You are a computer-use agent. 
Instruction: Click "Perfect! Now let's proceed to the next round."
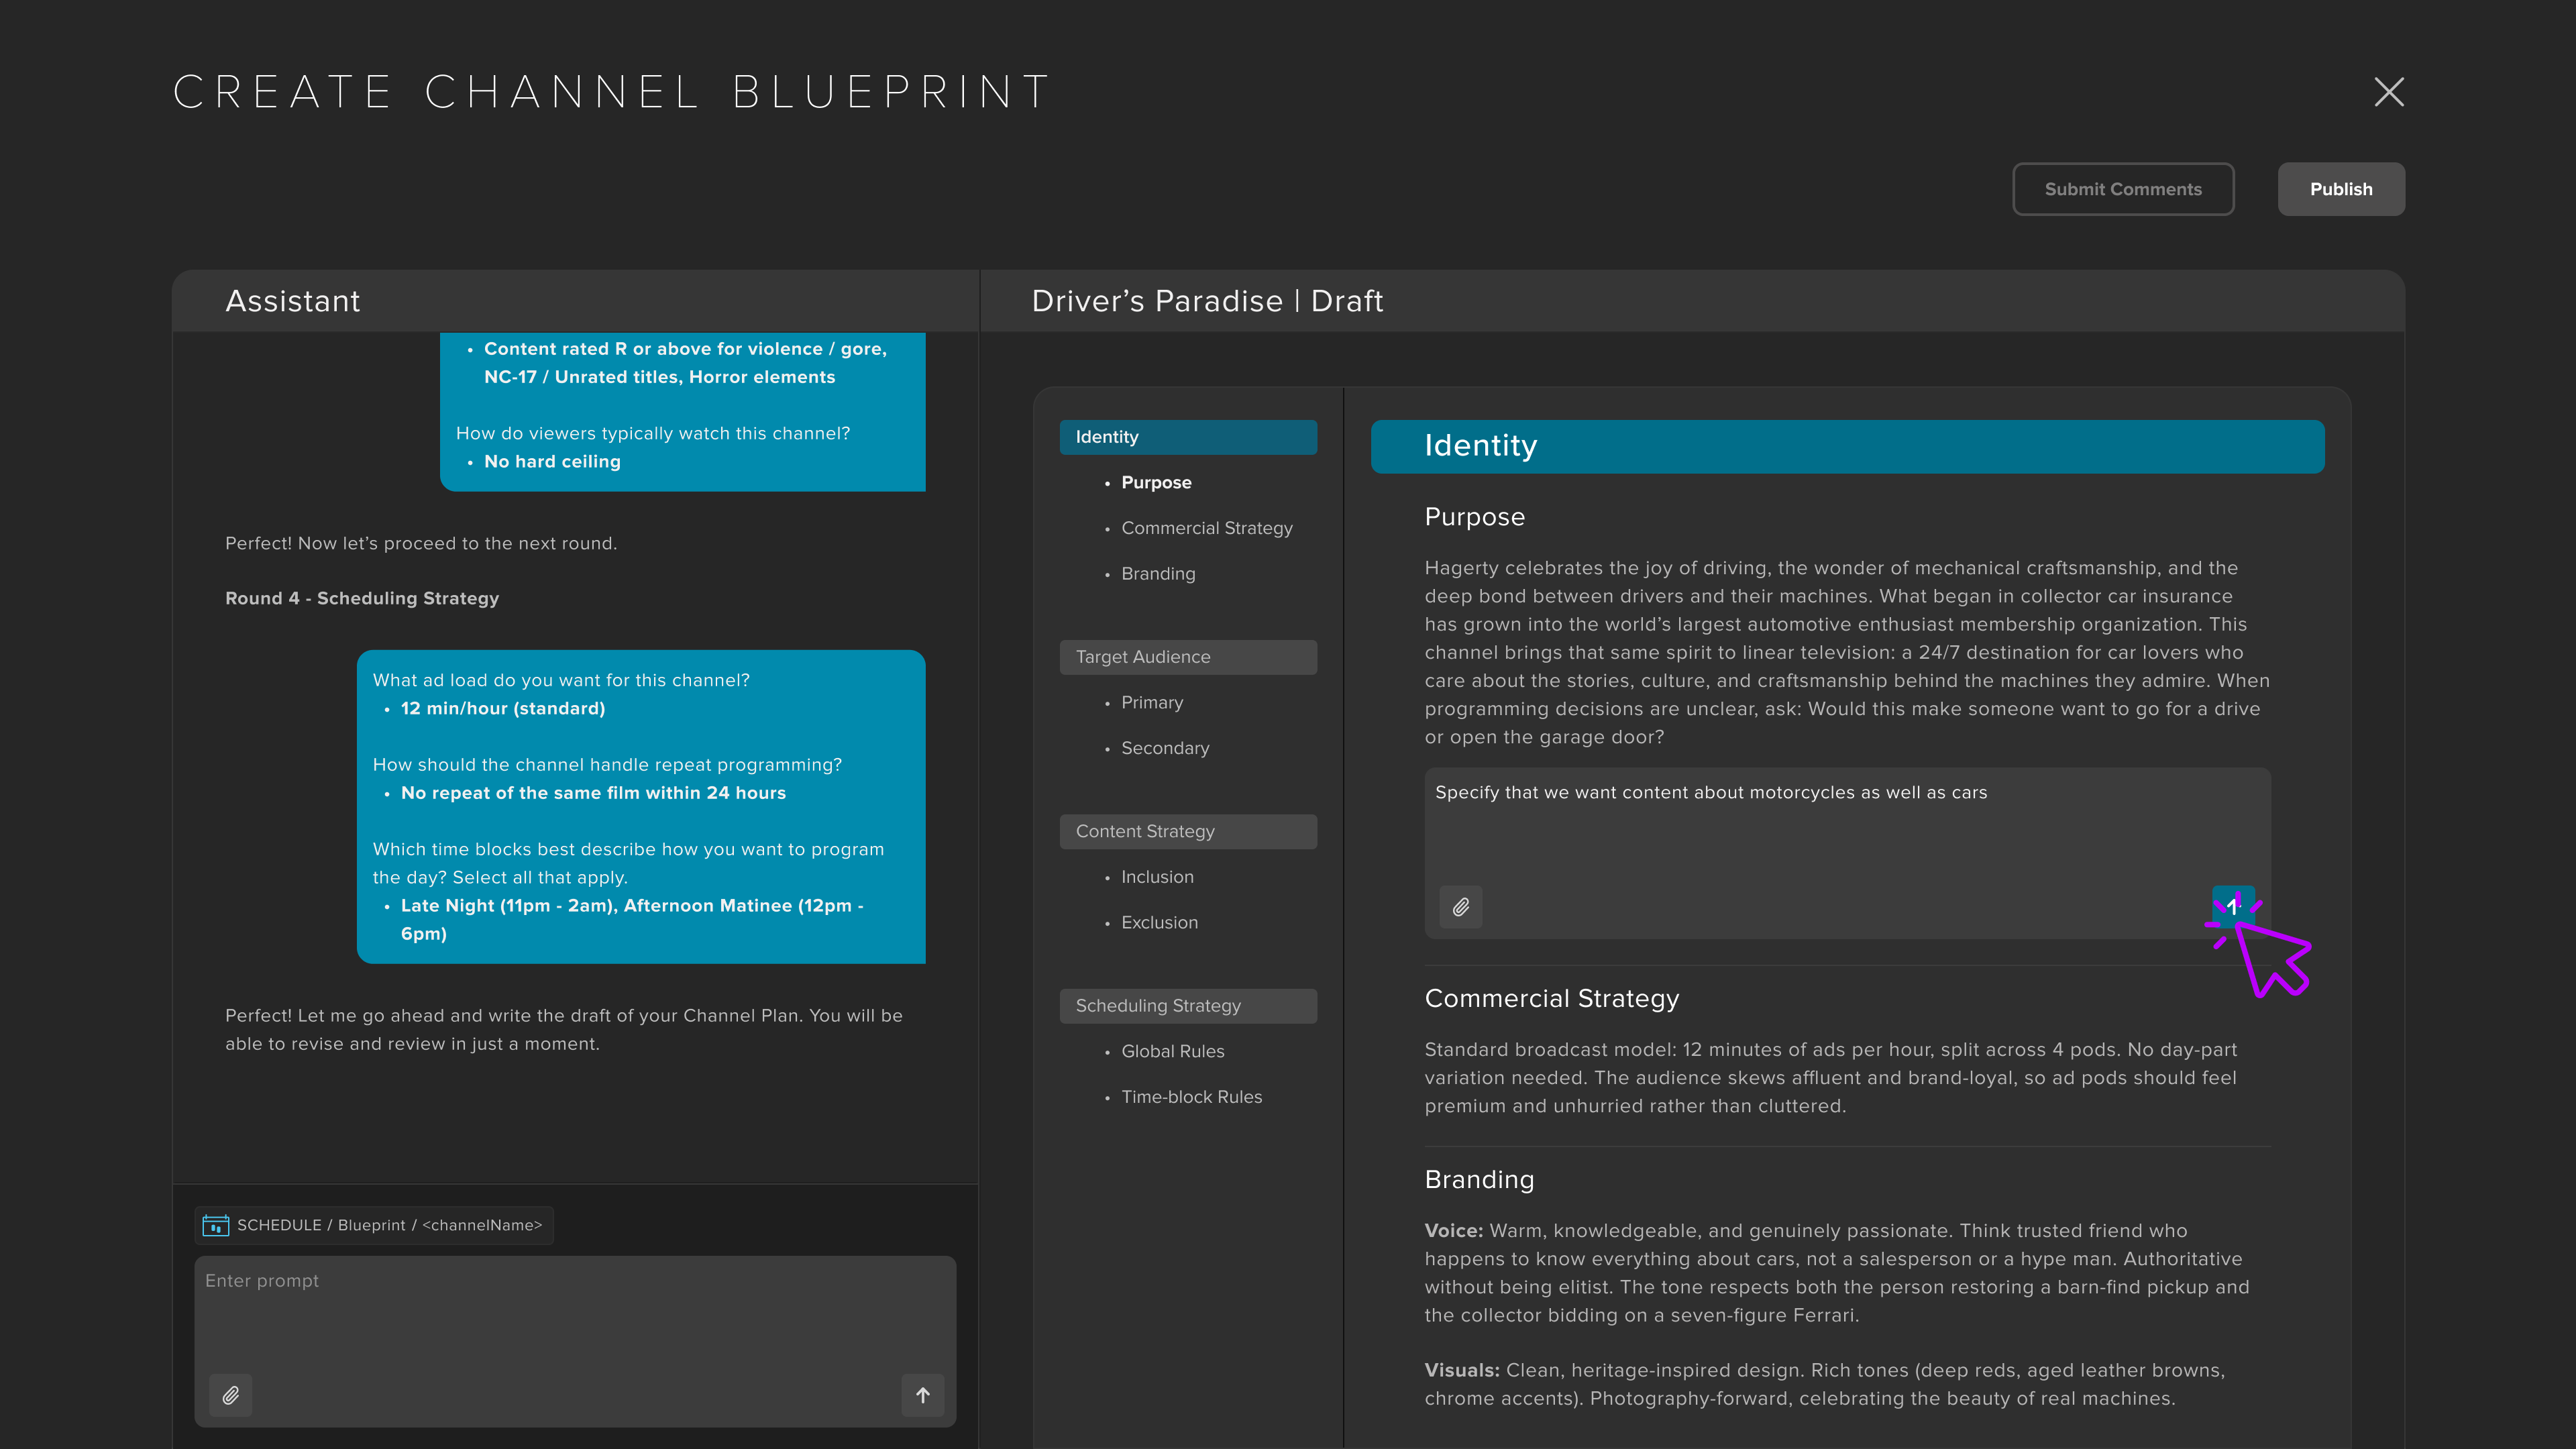[x=421, y=544]
